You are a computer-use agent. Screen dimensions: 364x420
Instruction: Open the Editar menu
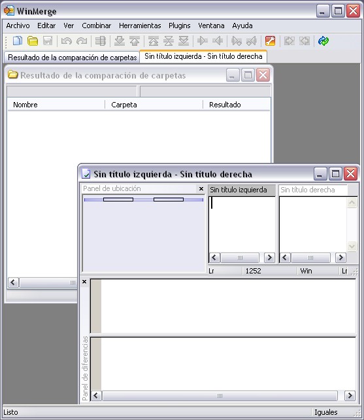46,26
